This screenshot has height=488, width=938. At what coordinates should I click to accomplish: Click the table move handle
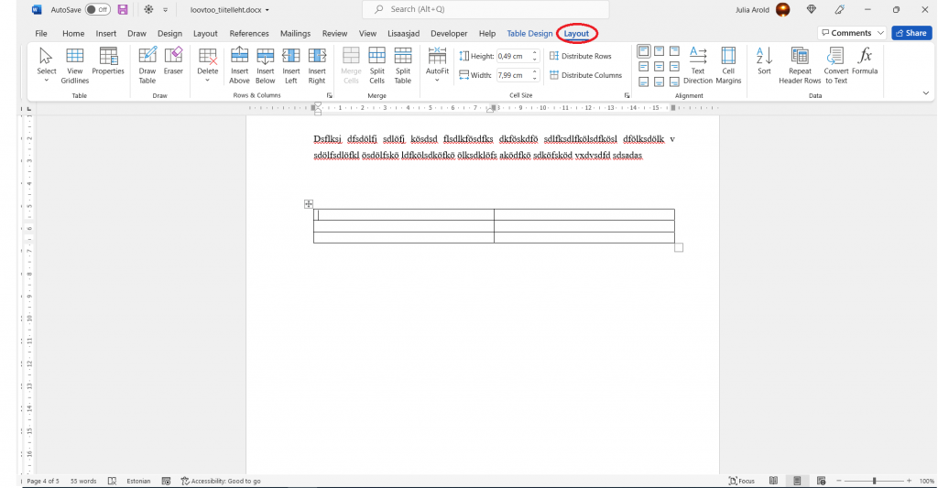(308, 204)
